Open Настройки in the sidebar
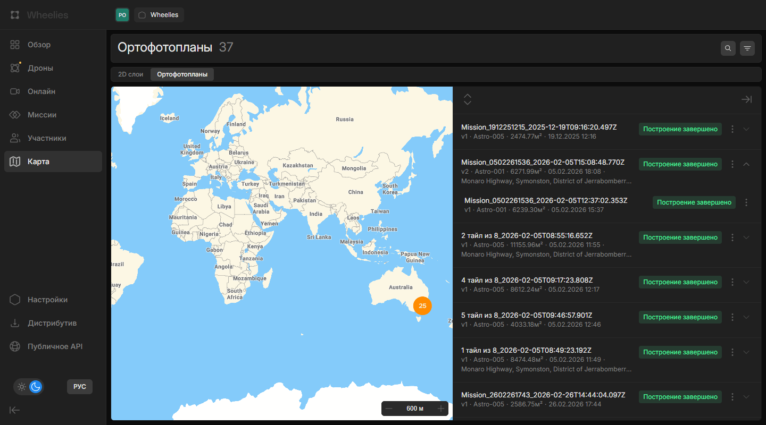This screenshot has height=425, width=766. pyautogui.click(x=47, y=300)
